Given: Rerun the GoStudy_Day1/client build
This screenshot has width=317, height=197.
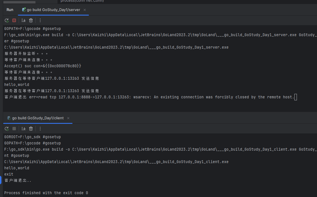Looking at the screenshot, I should (x=7, y=129).
